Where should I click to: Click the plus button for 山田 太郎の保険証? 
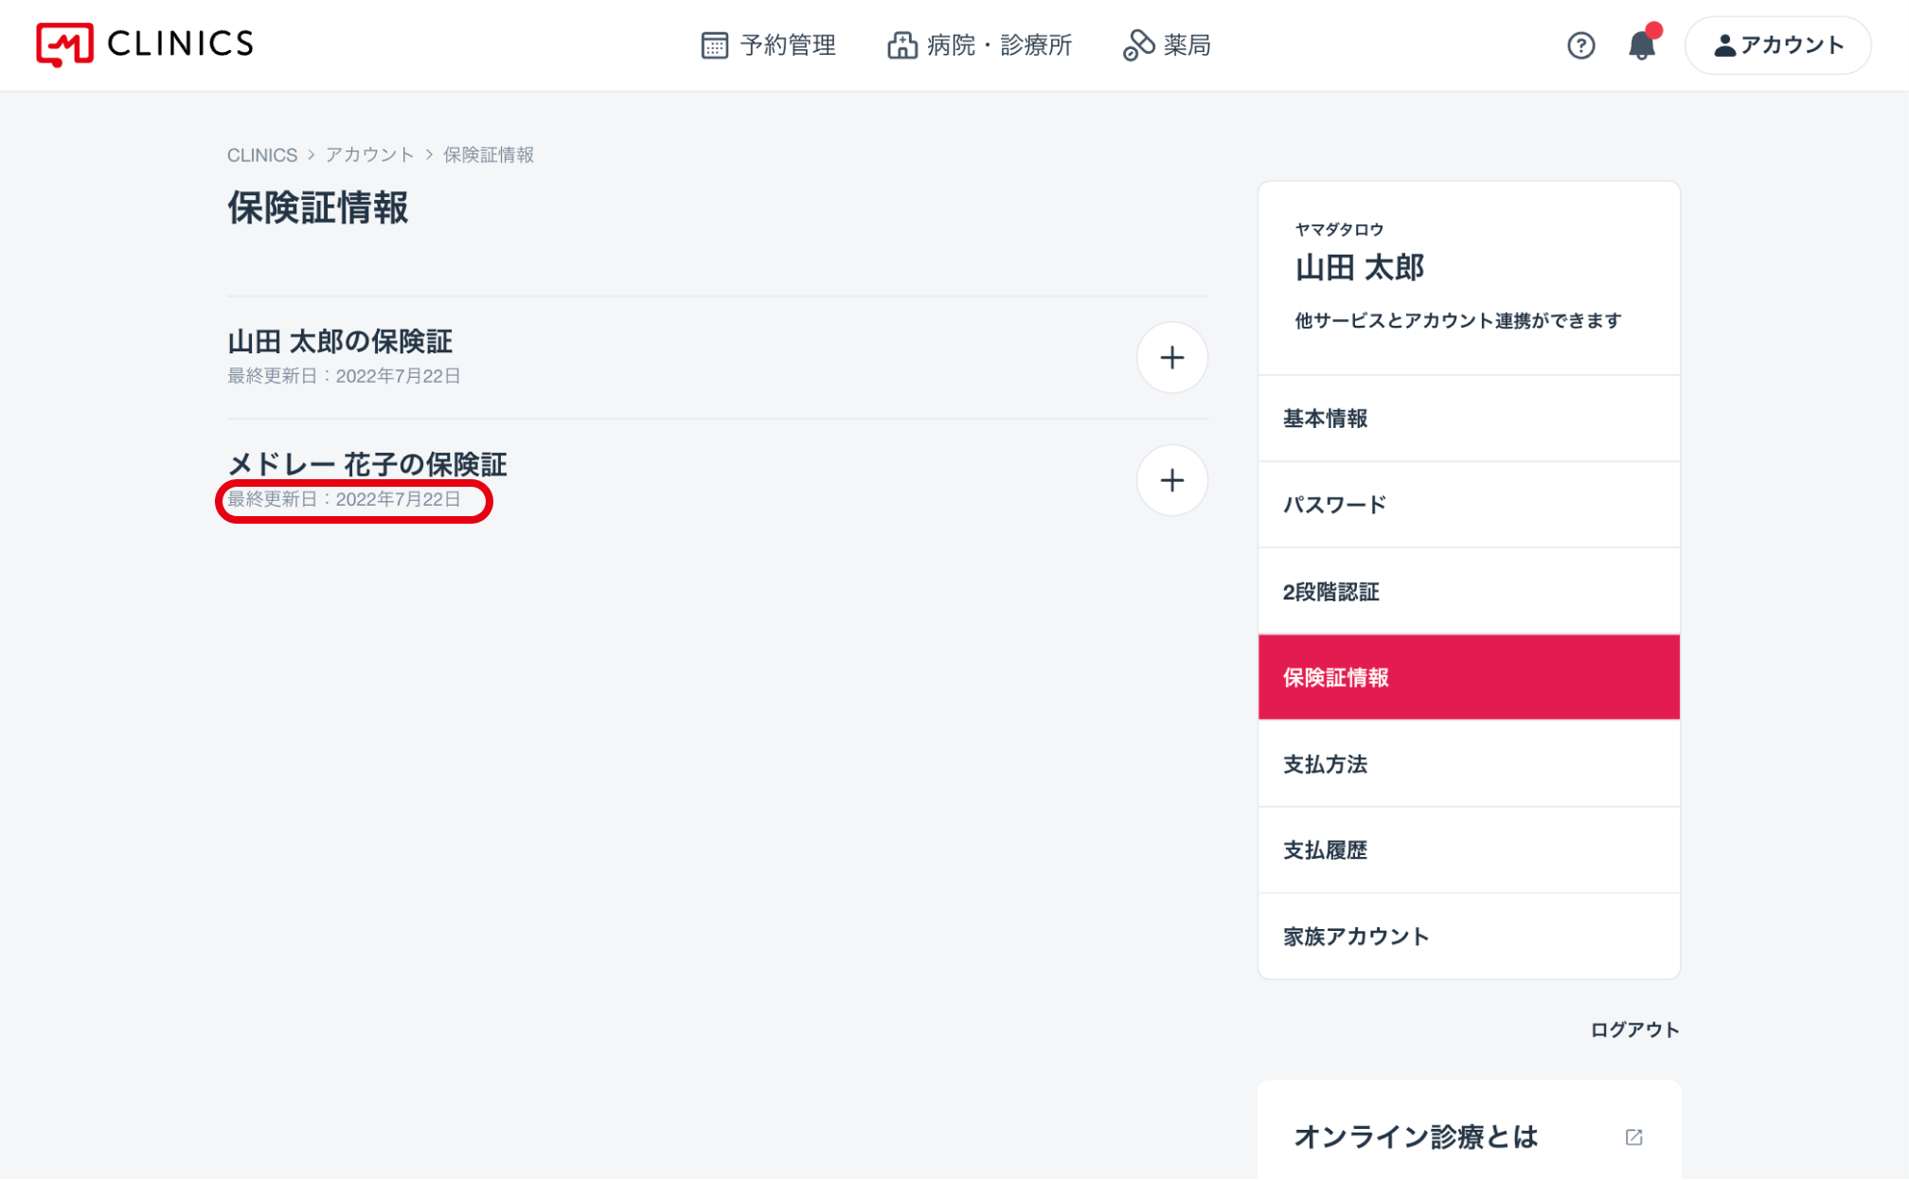pyautogui.click(x=1171, y=357)
